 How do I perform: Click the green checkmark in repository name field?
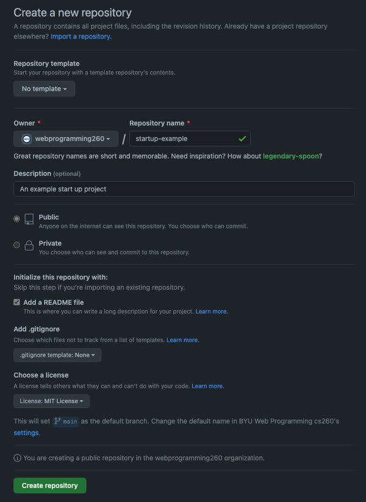pos(241,138)
